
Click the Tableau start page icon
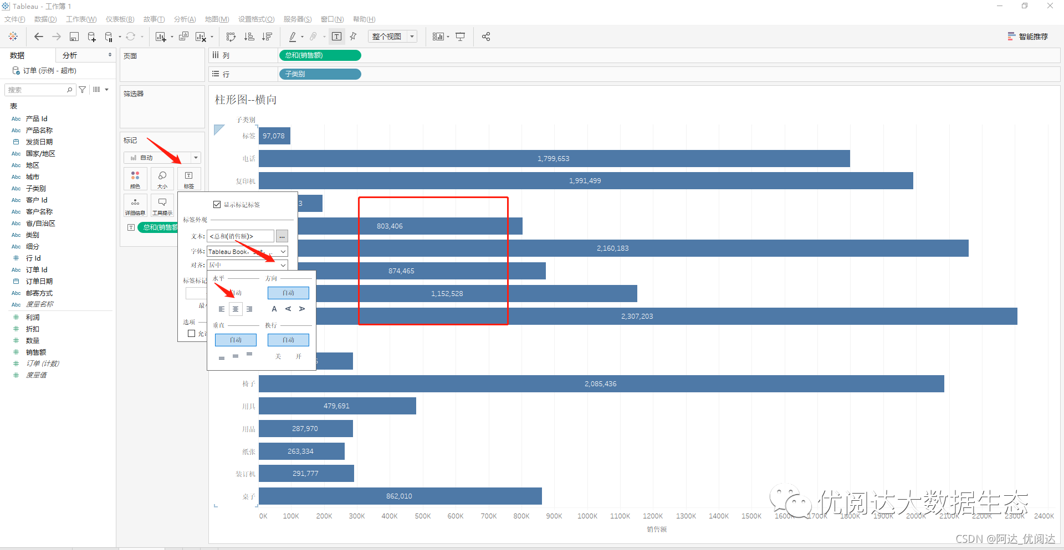pyautogui.click(x=13, y=37)
